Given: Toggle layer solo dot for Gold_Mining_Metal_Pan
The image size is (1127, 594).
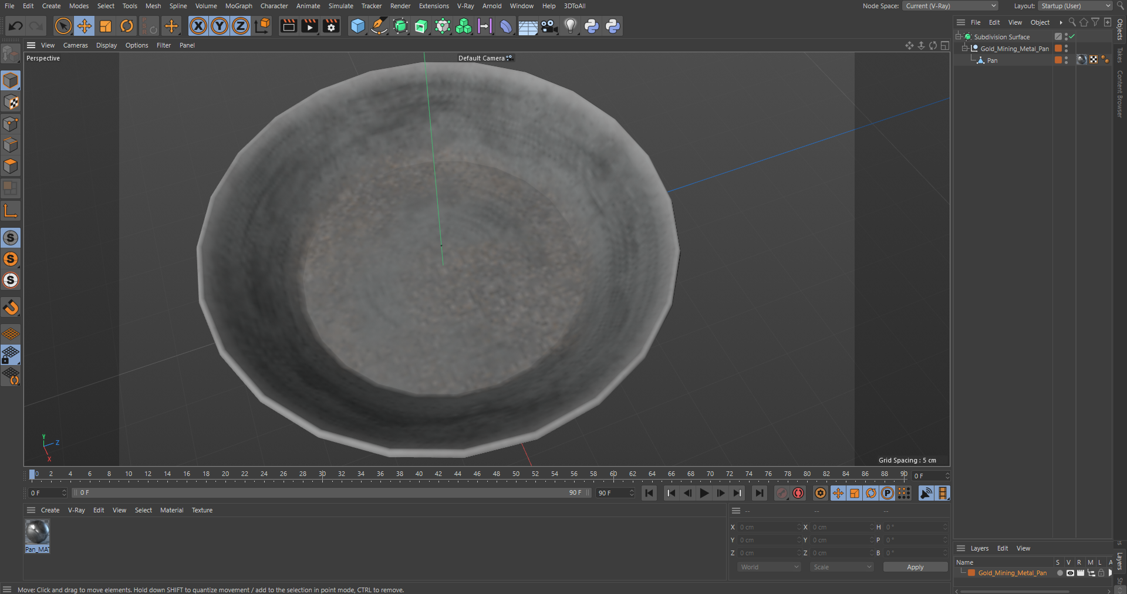Looking at the screenshot, I should coord(1059,573).
